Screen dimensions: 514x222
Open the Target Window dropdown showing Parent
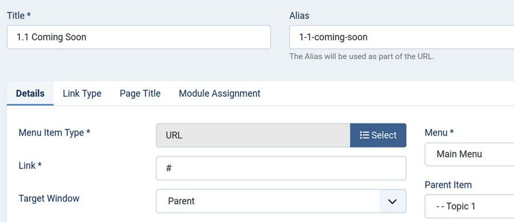281,201
